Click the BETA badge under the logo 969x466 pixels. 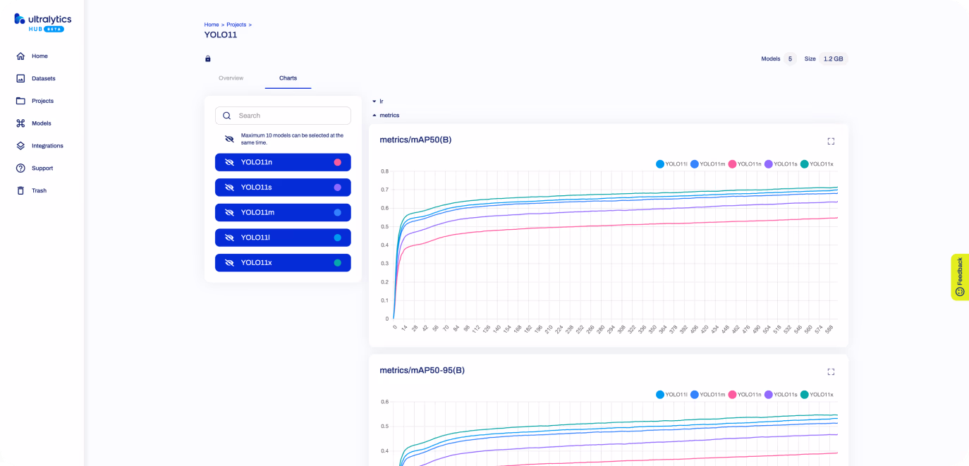pos(55,29)
